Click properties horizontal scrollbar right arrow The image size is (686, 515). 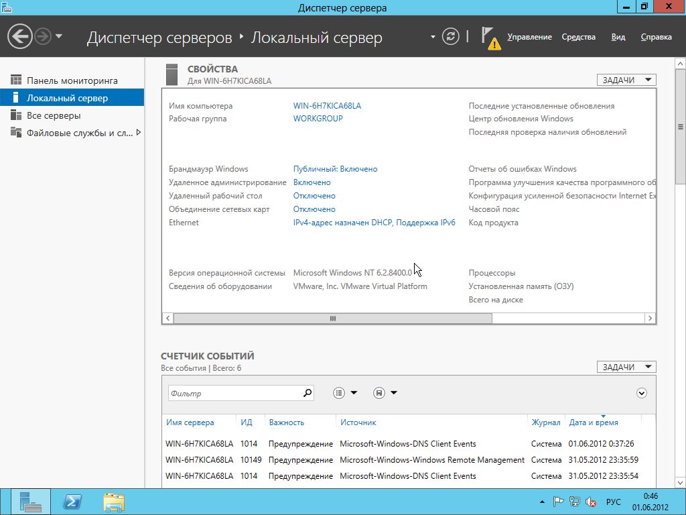(650, 319)
